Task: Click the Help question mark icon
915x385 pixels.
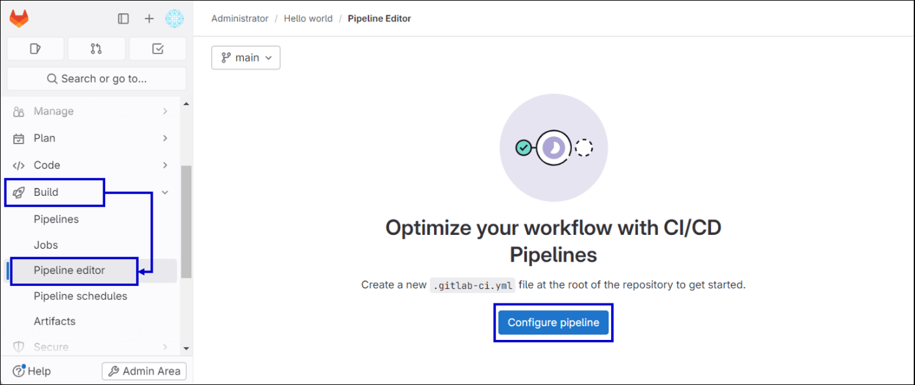Action: (19, 371)
